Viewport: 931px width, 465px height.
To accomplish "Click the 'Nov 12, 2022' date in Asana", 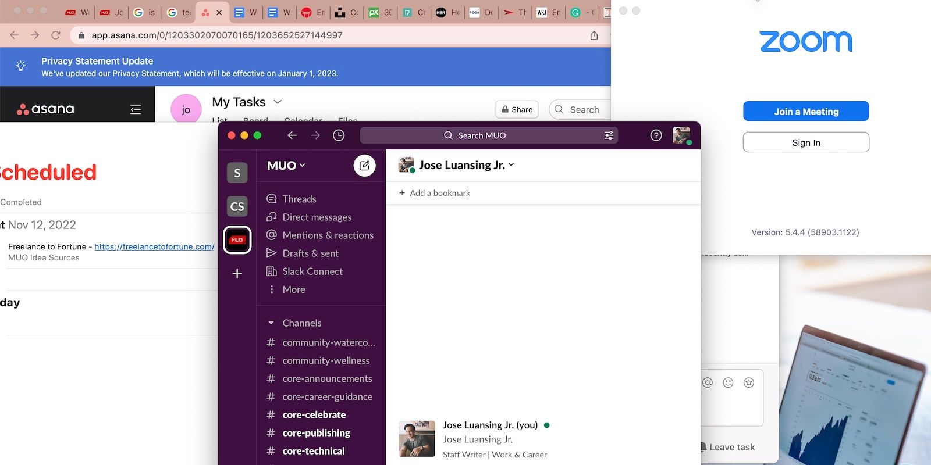I will [42, 225].
